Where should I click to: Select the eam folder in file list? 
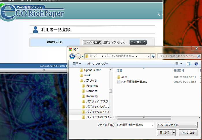(x=122, y=77)
